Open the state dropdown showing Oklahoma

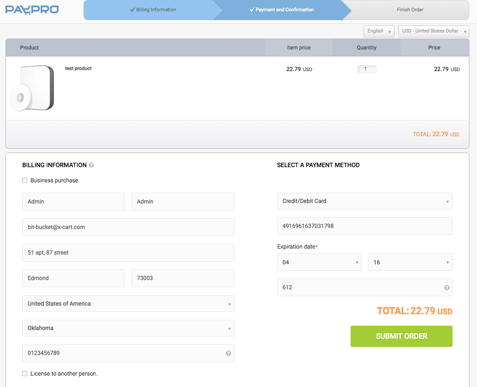[x=128, y=328]
